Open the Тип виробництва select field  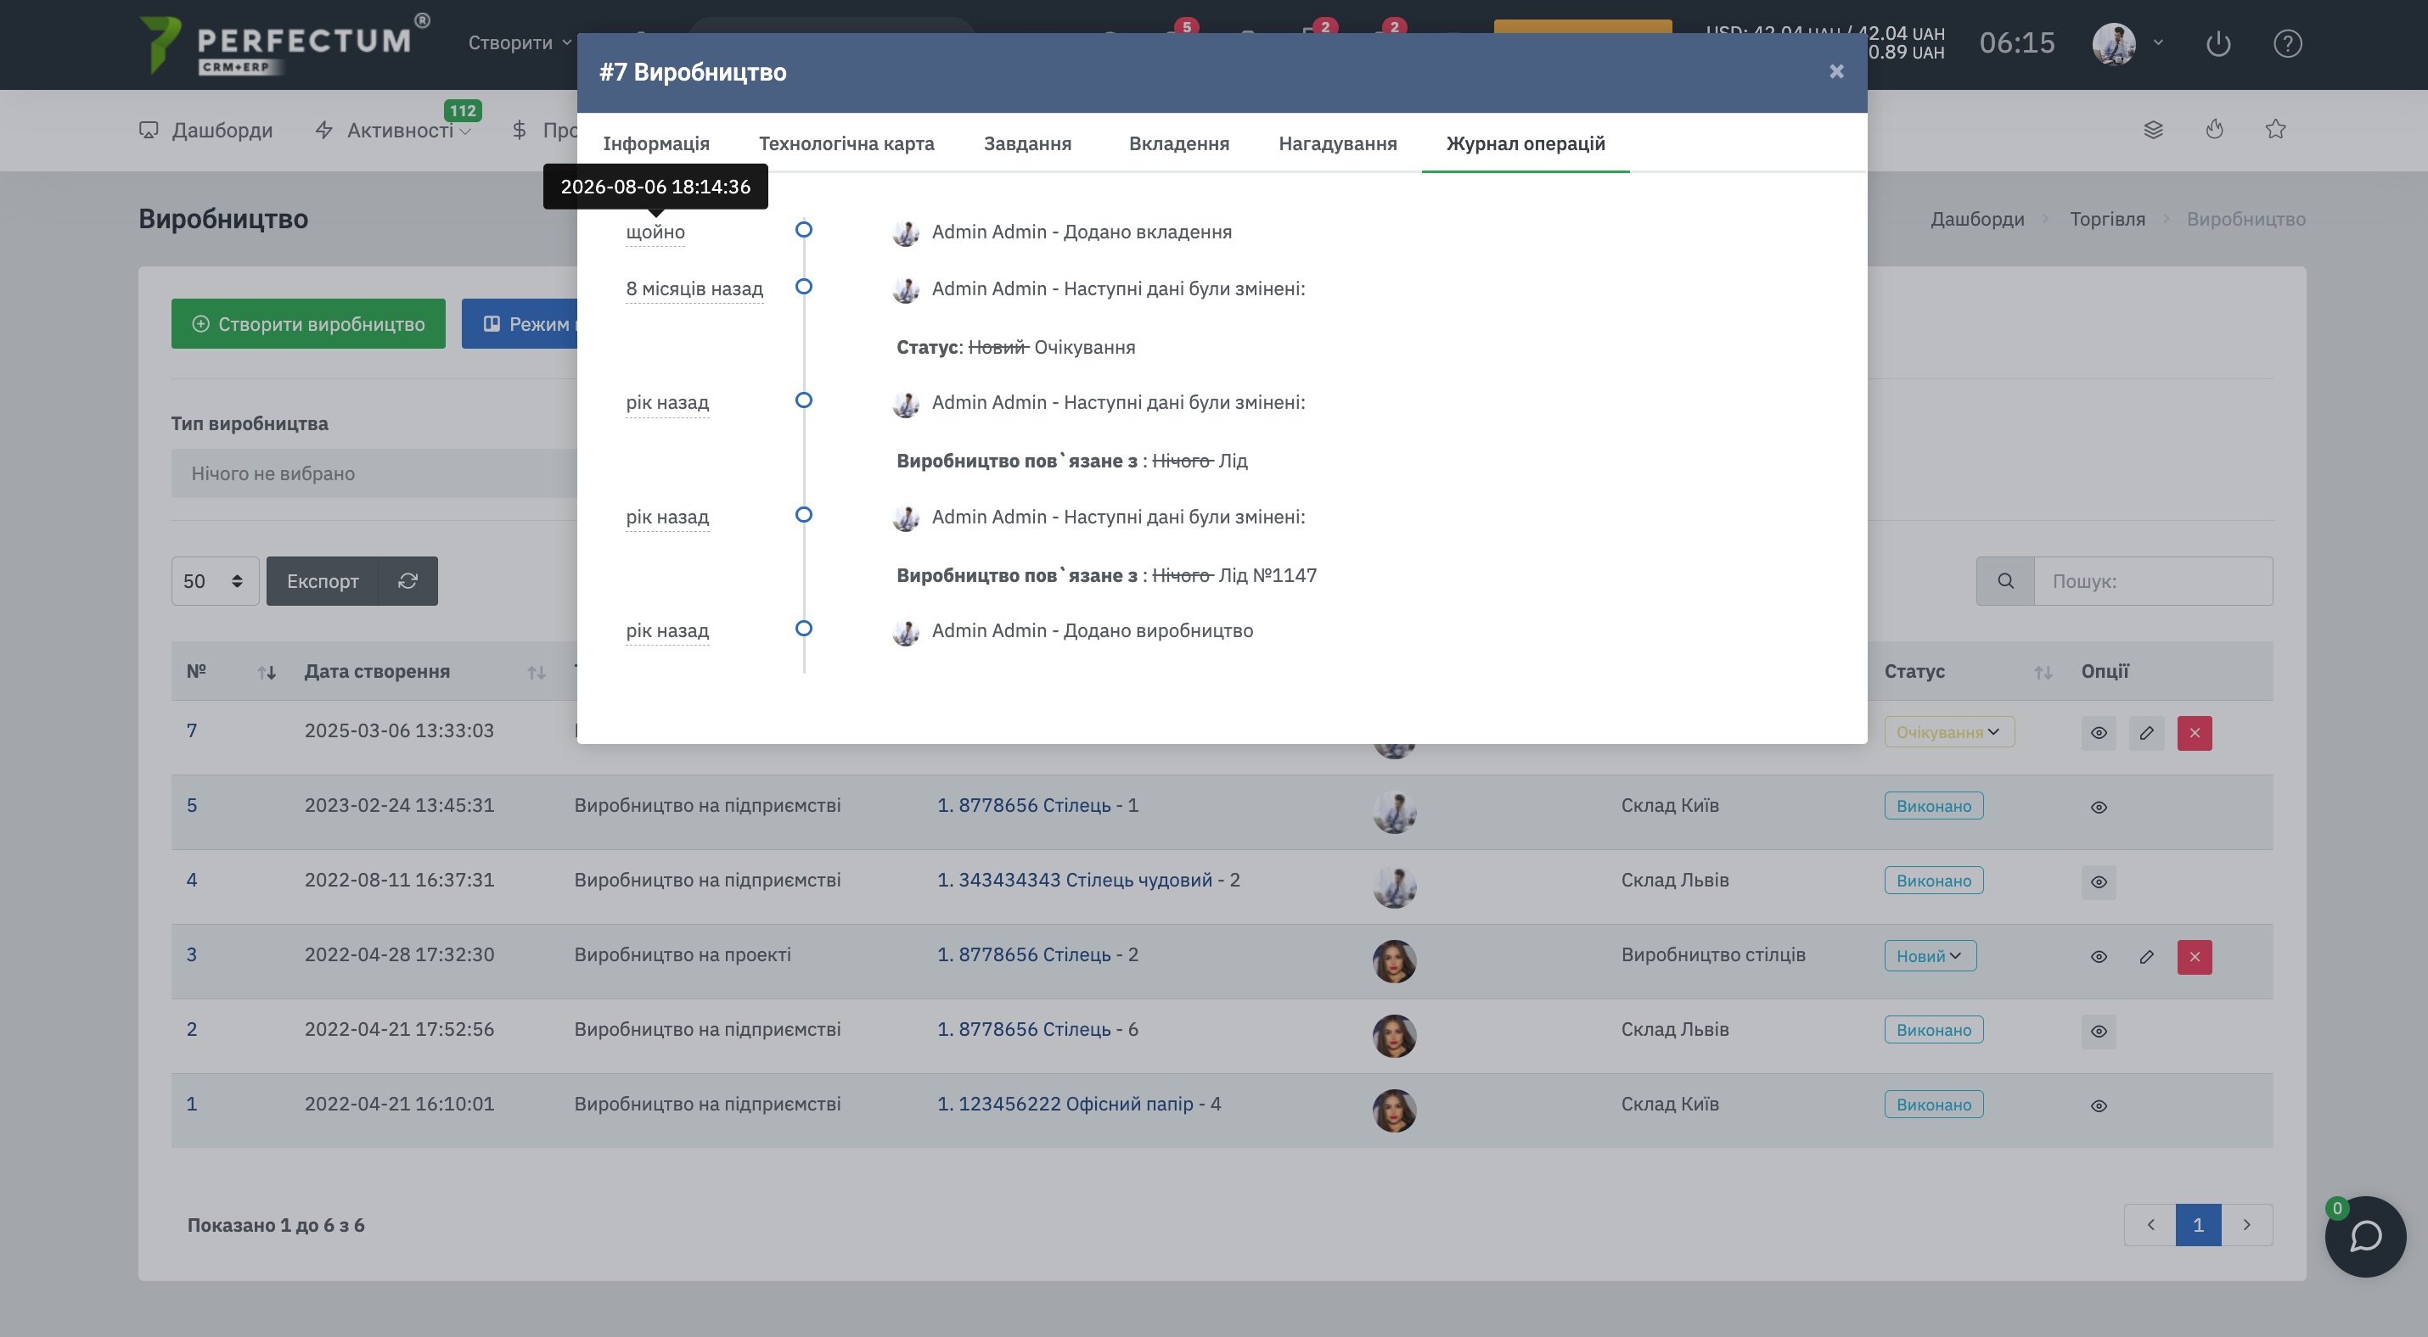pyautogui.click(x=374, y=473)
